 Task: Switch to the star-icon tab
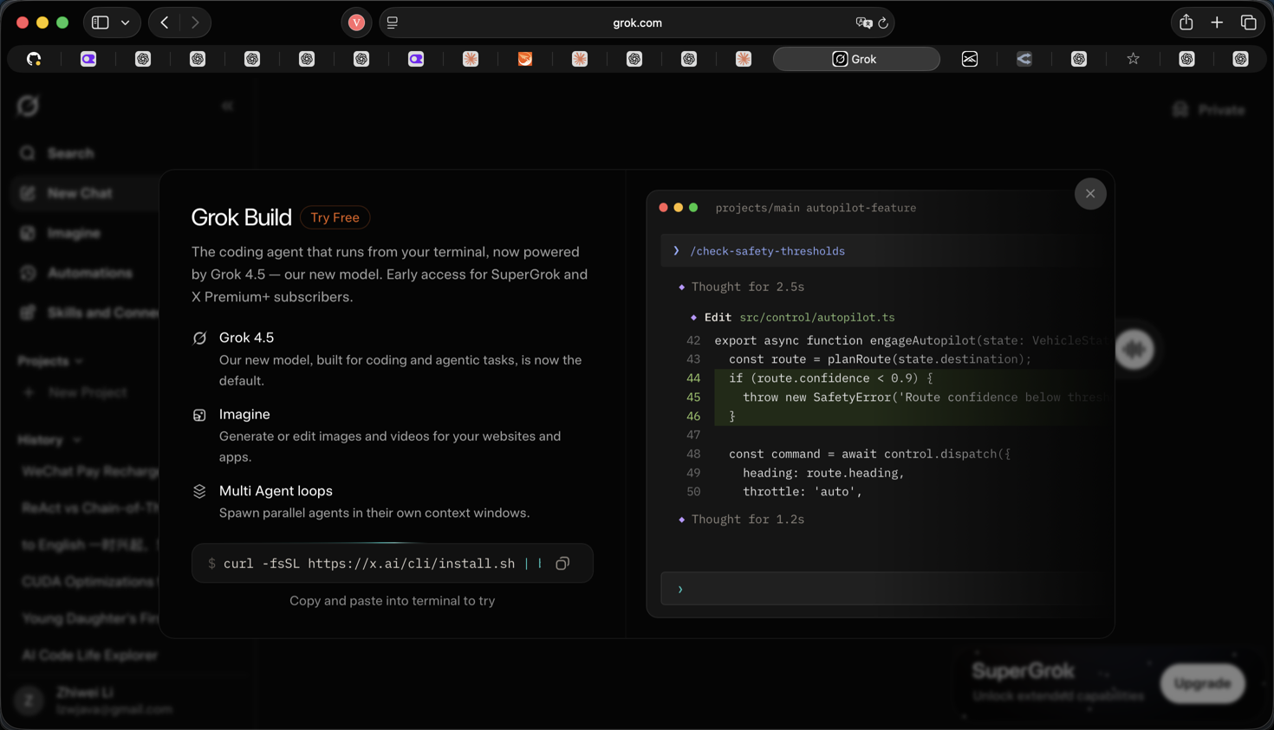point(1133,59)
